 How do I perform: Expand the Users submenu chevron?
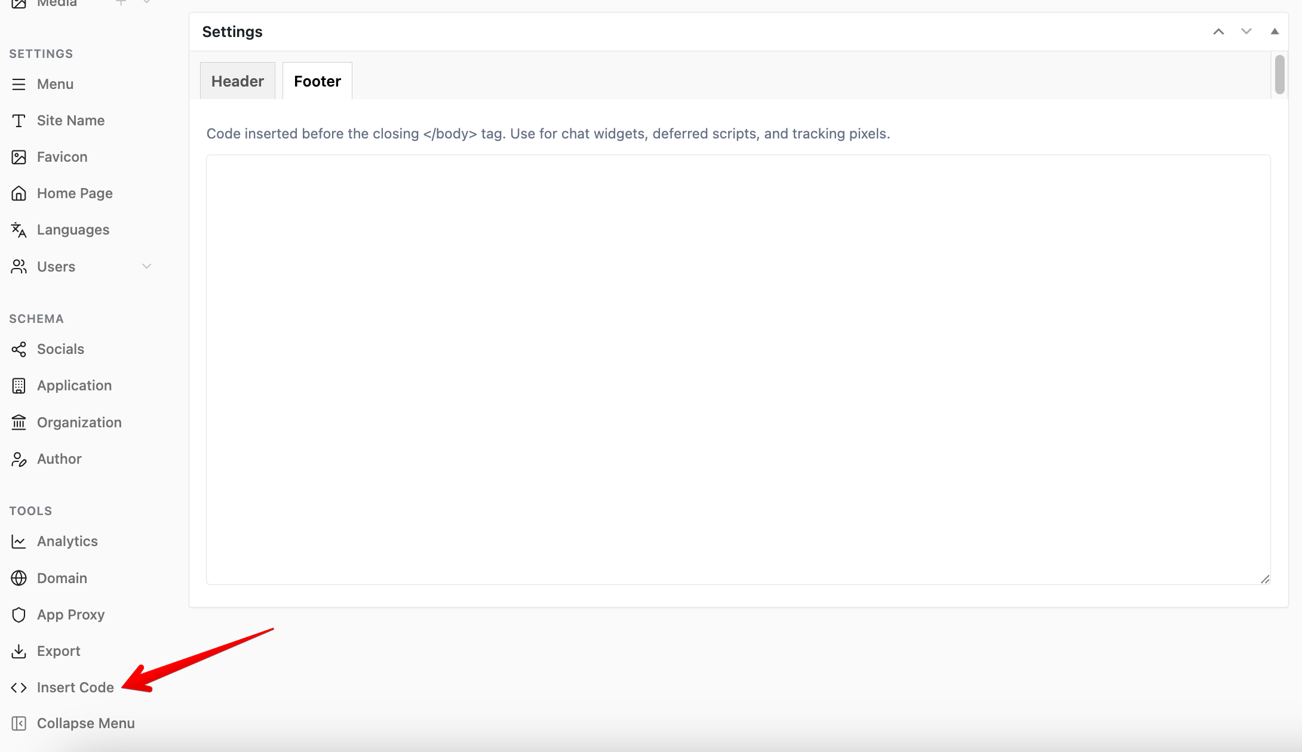pyautogui.click(x=146, y=266)
